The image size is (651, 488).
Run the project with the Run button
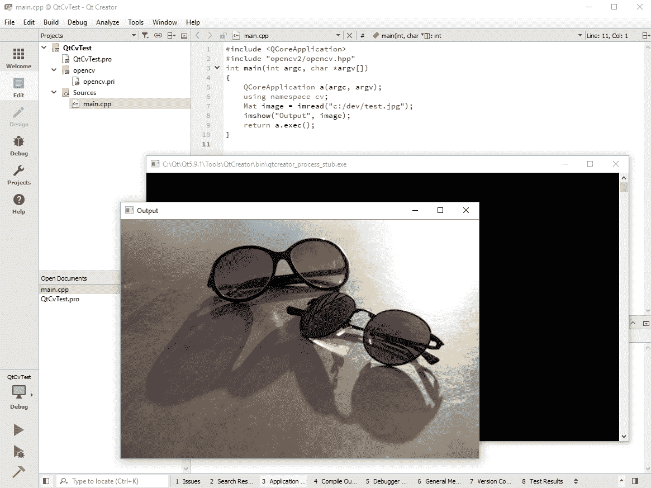[x=18, y=429]
